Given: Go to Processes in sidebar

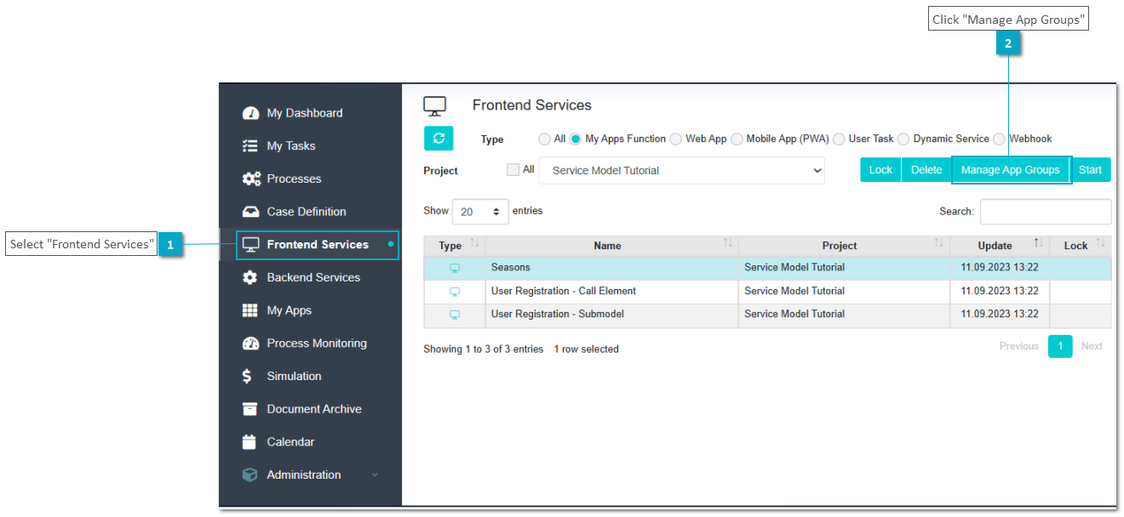Looking at the screenshot, I should coord(294,179).
